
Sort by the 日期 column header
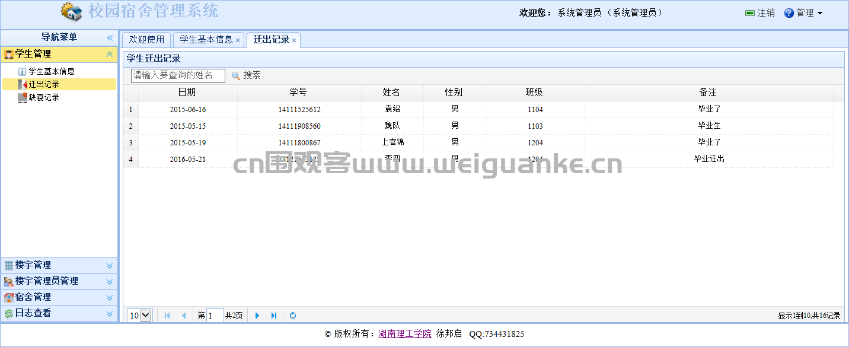click(187, 93)
